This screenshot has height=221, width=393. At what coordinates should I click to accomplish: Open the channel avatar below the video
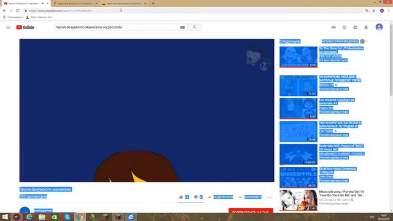coord(25,210)
